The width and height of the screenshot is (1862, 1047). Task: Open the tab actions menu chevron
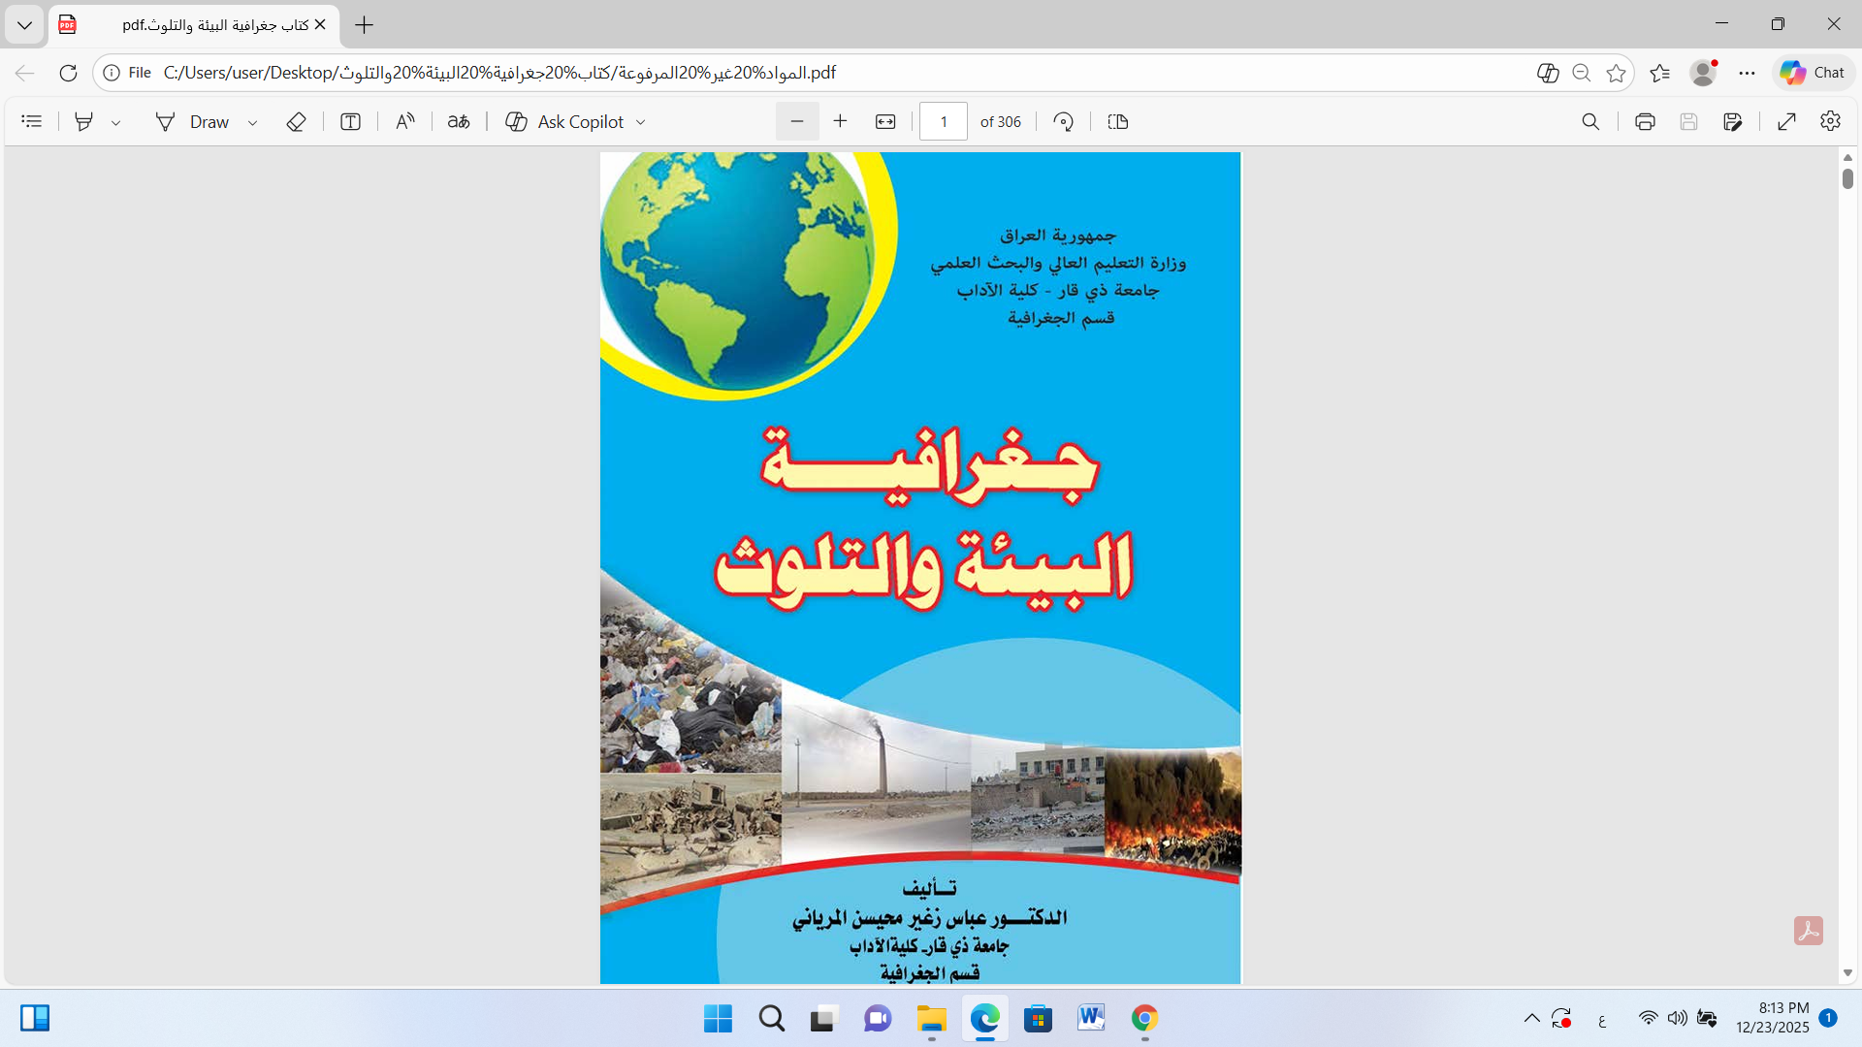[x=24, y=25]
